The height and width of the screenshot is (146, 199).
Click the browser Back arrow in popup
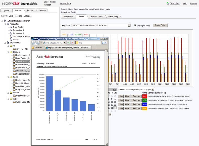click(33, 43)
